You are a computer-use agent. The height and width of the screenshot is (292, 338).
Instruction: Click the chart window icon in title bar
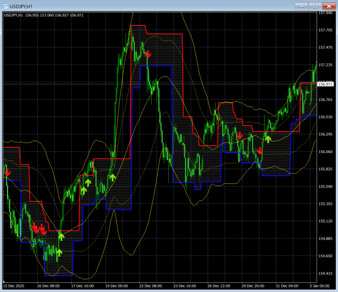6,6
